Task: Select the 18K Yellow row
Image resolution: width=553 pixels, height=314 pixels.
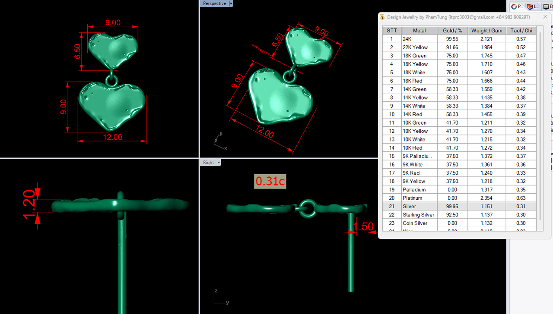Action: coord(460,64)
